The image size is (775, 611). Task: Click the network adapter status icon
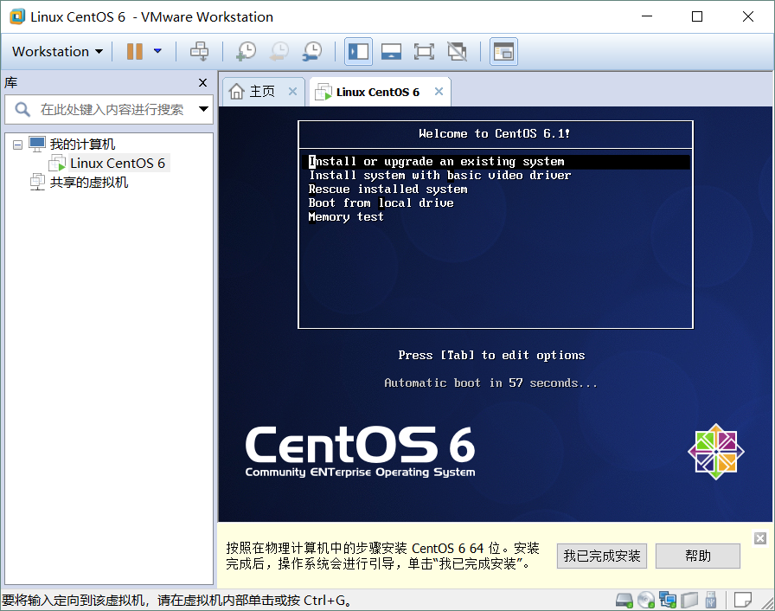pos(668,600)
